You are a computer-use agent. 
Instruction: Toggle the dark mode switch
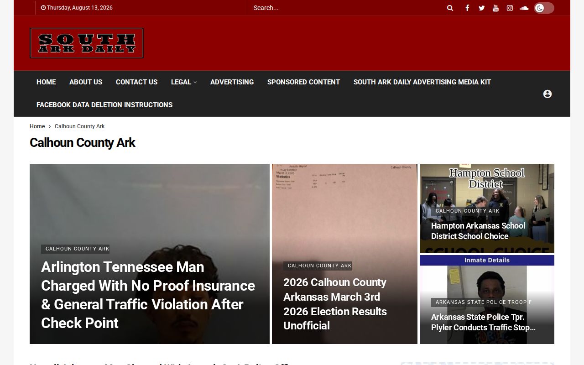tap(544, 8)
